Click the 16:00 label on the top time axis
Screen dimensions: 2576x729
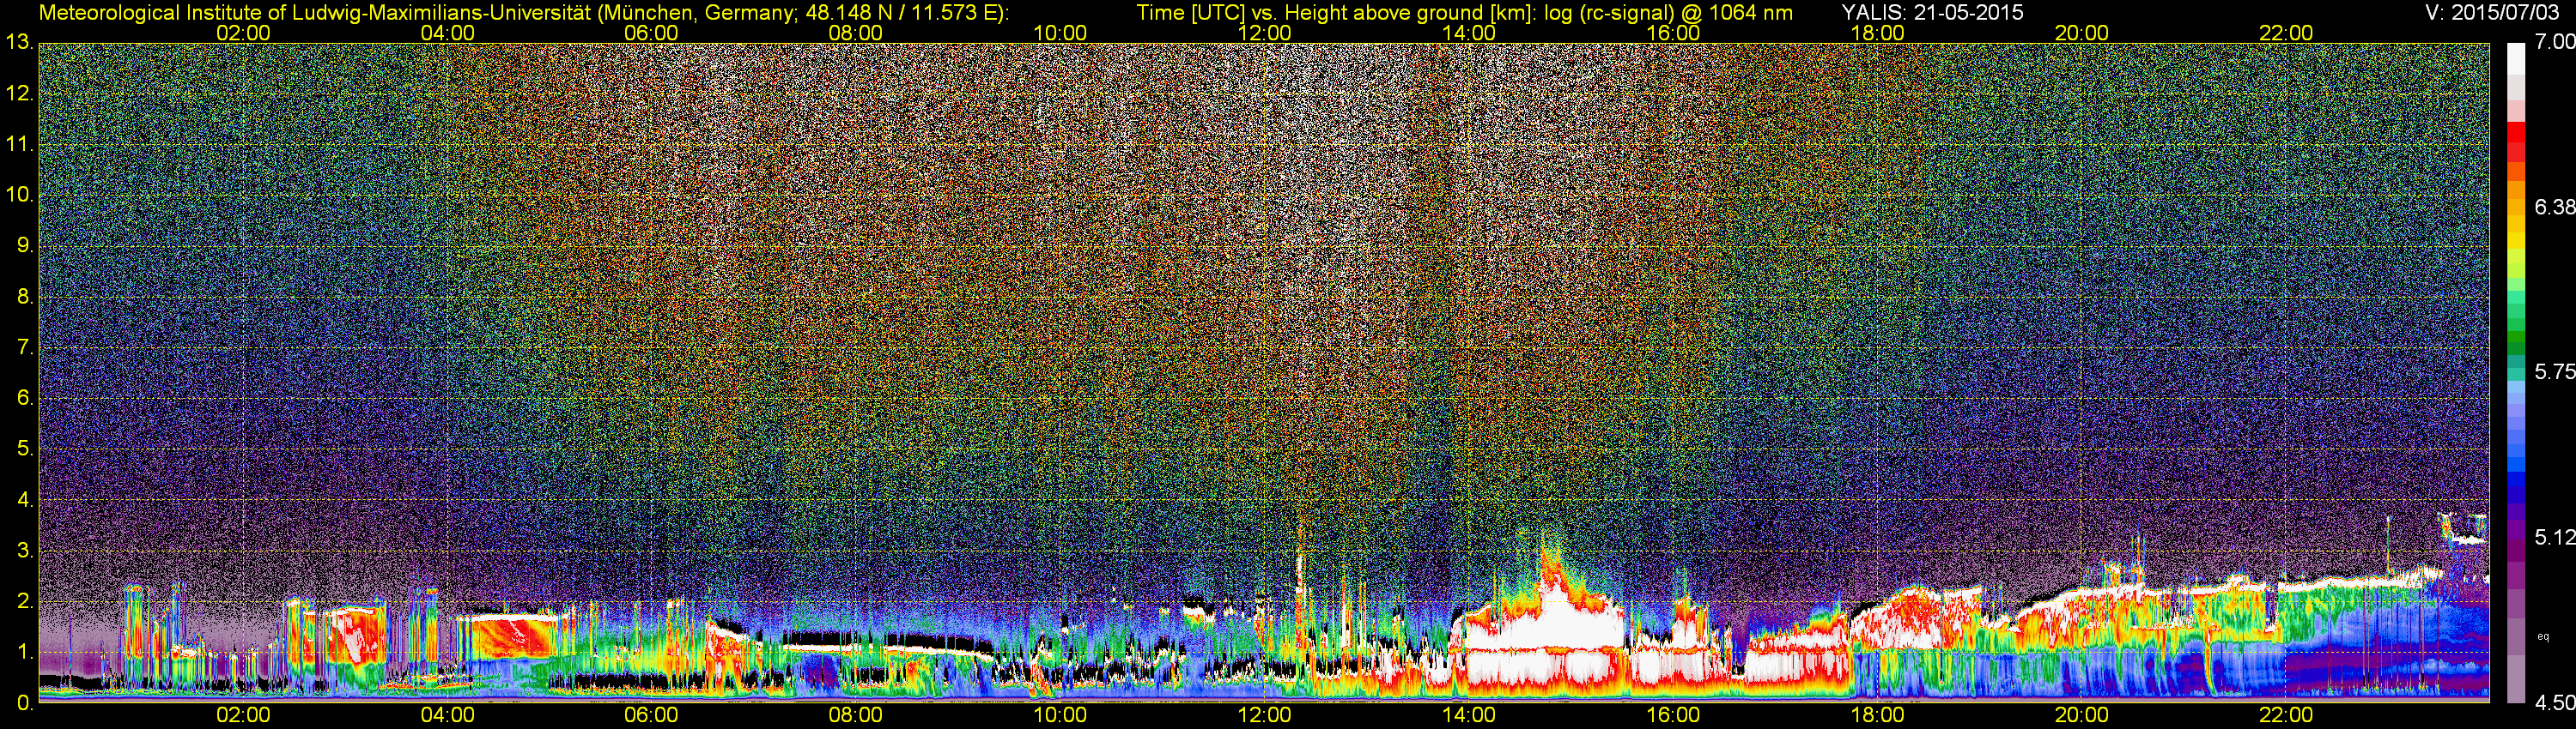tap(1673, 33)
